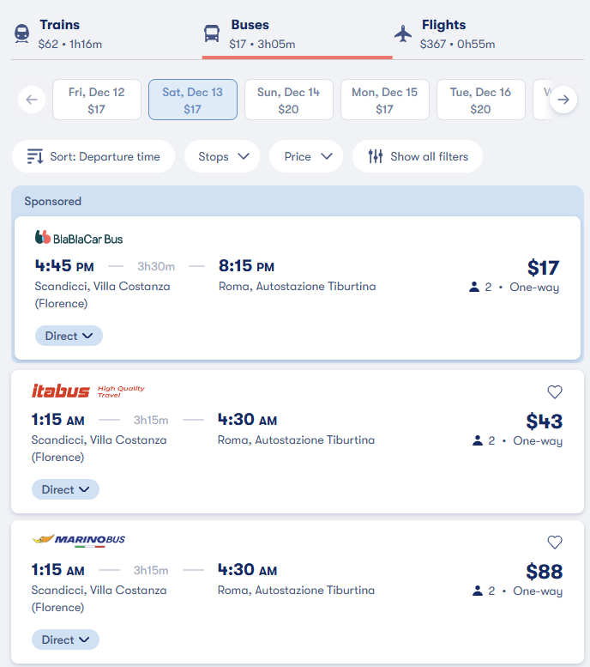The width and height of the screenshot is (590, 667).
Task: Save the Itabus trip with heart icon
Action: (555, 392)
